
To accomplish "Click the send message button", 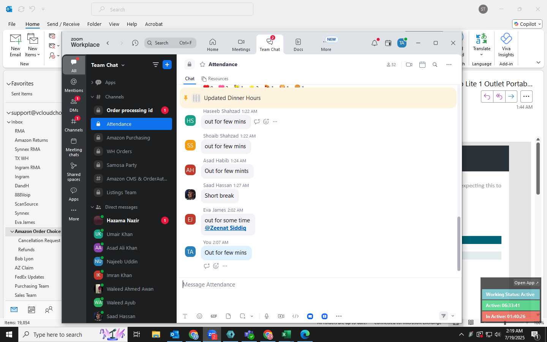I will (443, 316).
